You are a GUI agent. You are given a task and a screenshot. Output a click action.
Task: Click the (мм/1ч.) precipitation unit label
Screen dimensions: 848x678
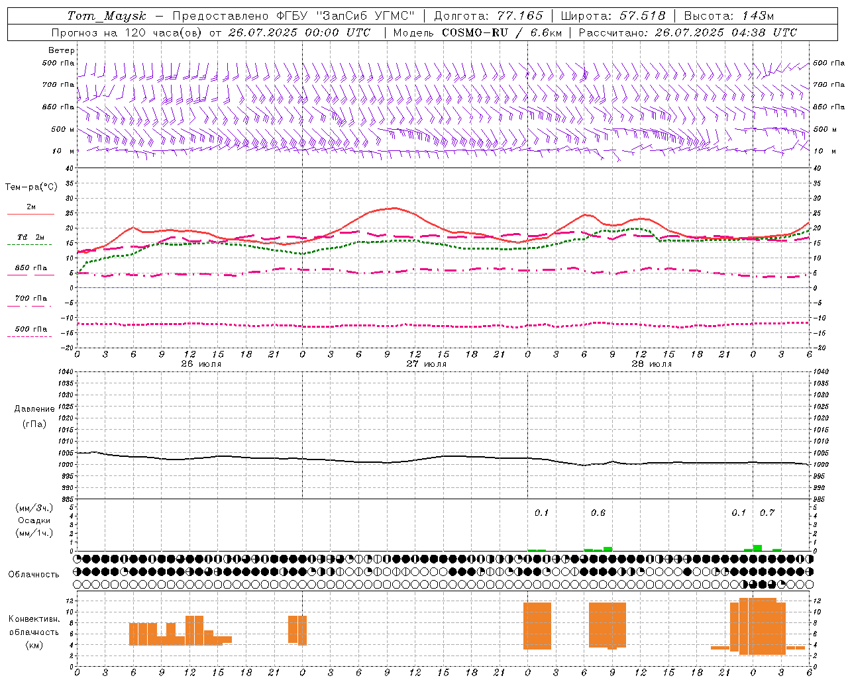34,533
